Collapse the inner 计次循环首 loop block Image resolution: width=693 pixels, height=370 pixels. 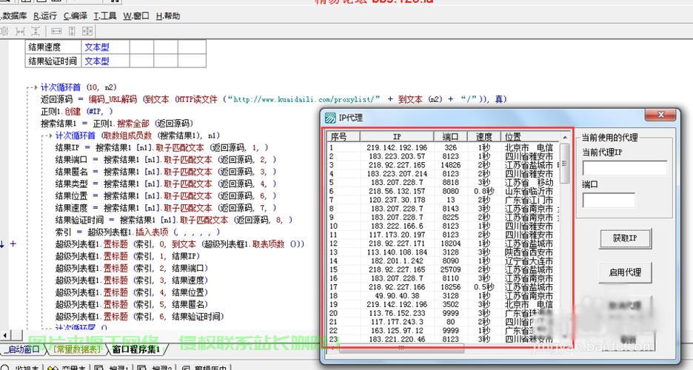[x=50, y=135]
